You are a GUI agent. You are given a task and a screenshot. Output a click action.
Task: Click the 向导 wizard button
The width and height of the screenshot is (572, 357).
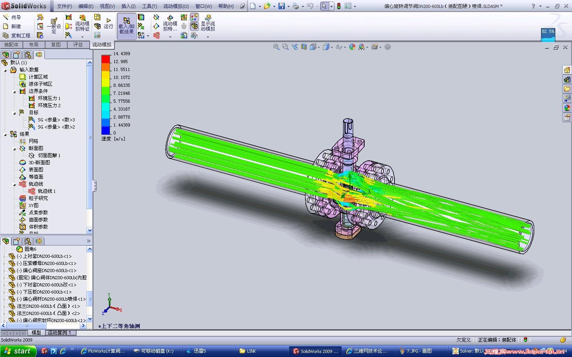click(12, 17)
